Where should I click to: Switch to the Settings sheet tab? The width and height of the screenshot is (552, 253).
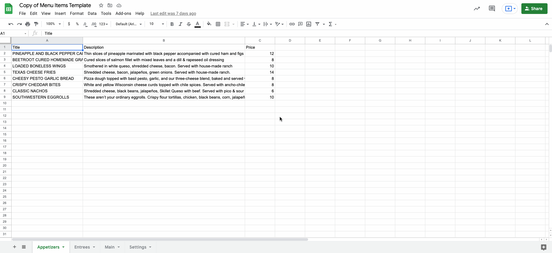[140, 247]
